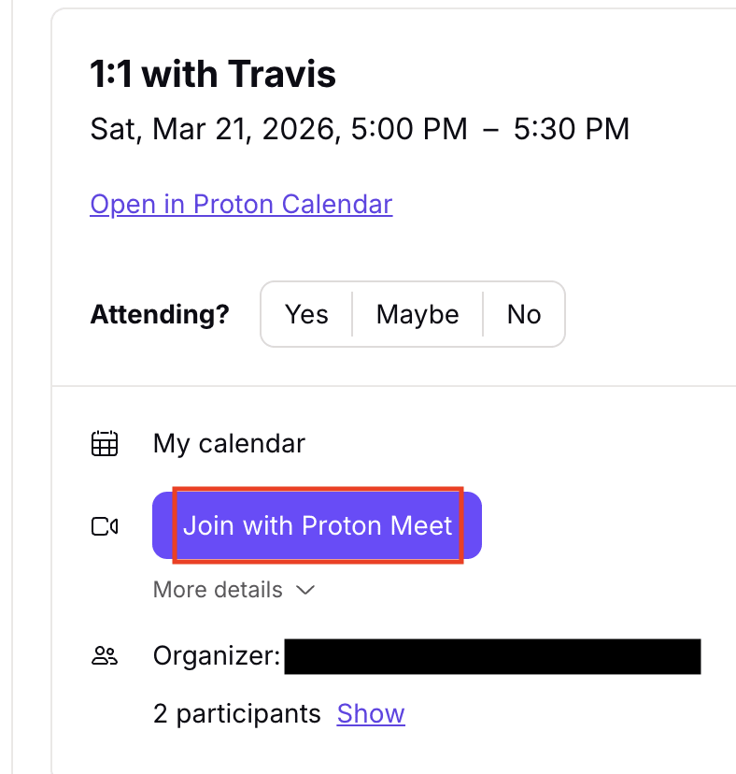The height and width of the screenshot is (774, 736).
Task: Select Maybe as your RSVP response
Action: click(418, 314)
